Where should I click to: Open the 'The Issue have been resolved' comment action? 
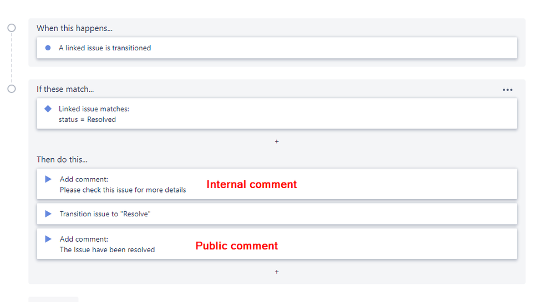click(277, 244)
